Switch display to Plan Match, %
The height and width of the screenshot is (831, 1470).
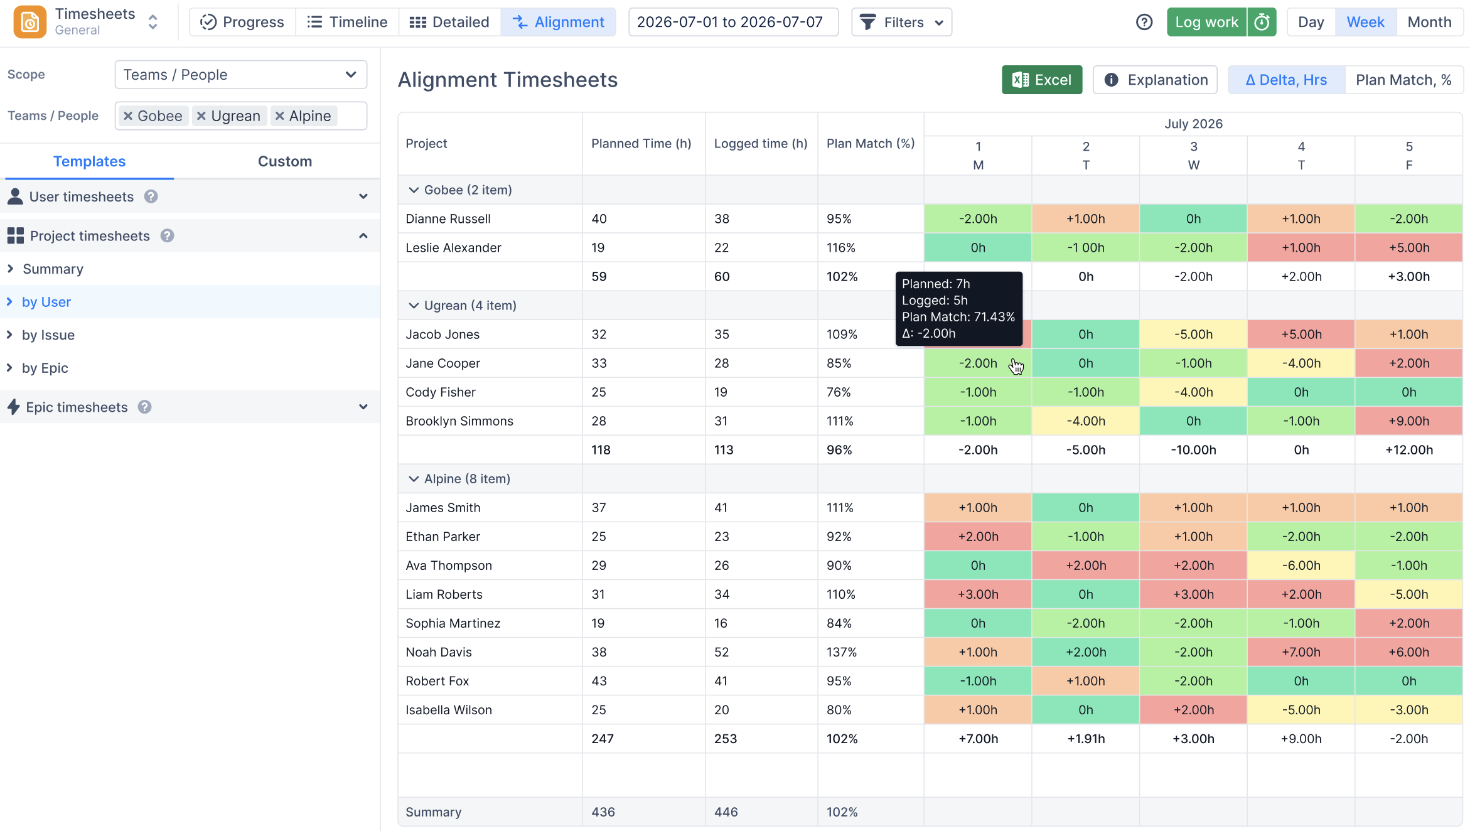point(1403,80)
